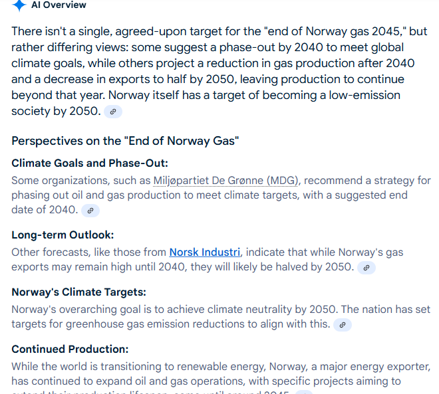Open source link icon after 'align with this.'

[343, 325]
